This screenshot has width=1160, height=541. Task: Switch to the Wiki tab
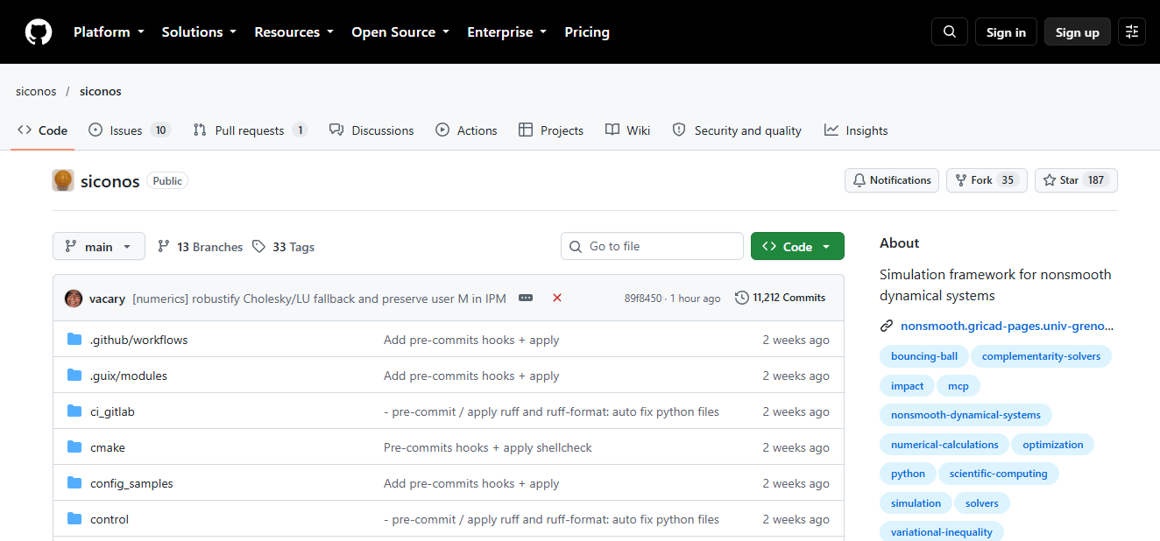pyautogui.click(x=627, y=130)
